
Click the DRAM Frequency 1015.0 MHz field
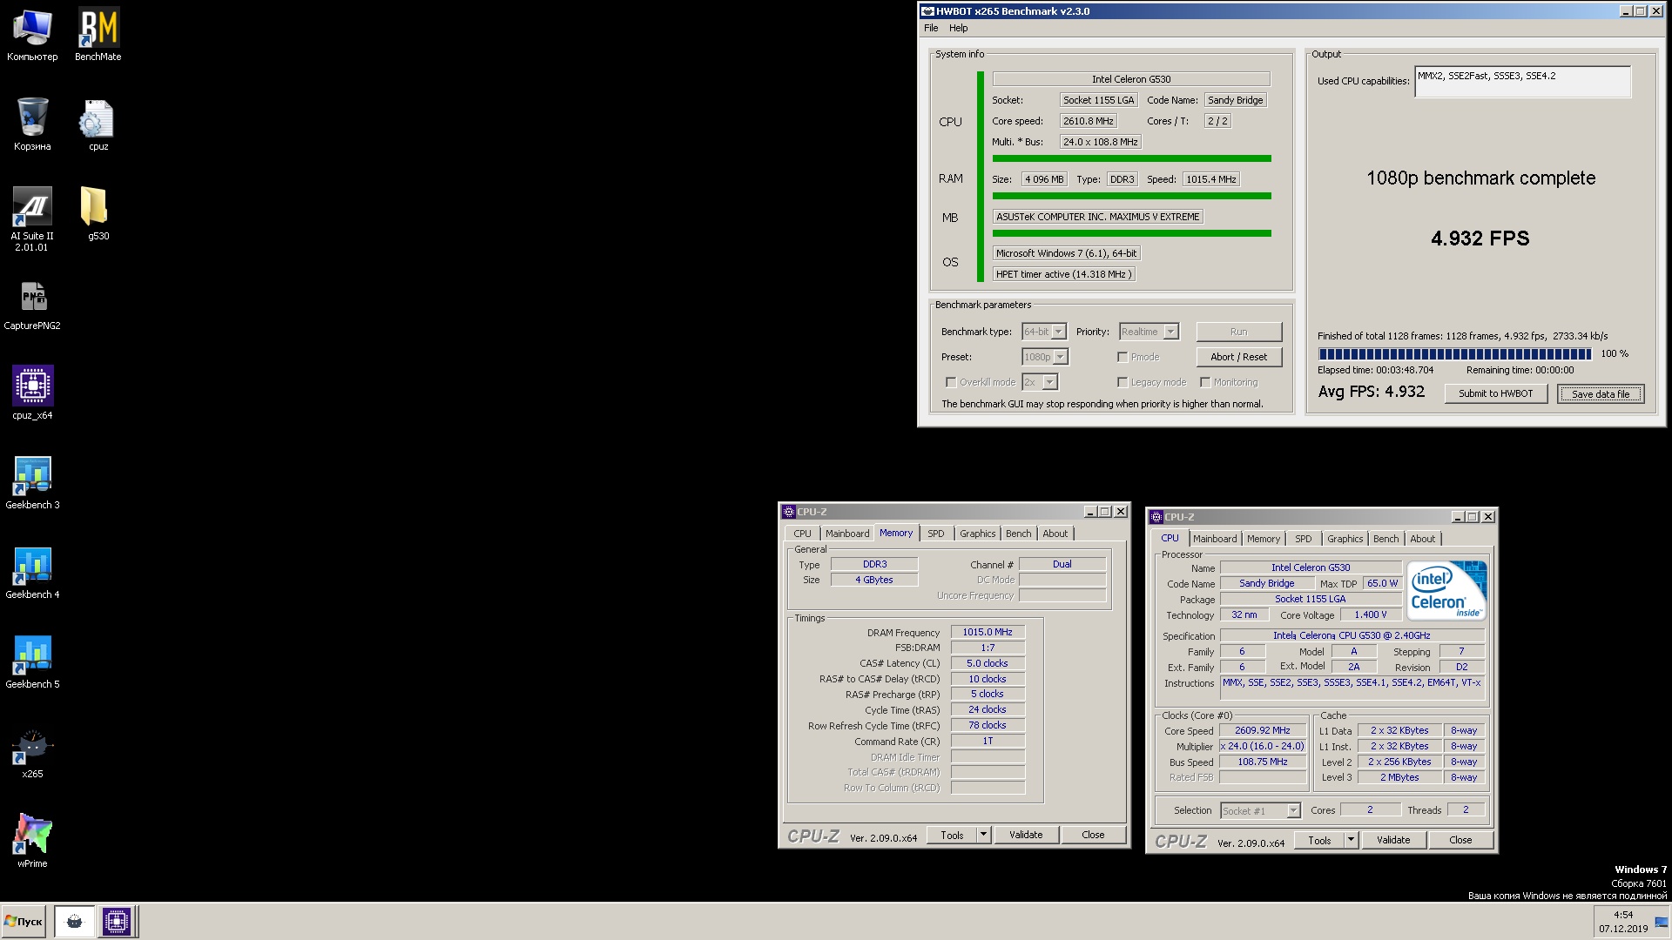[x=988, y=633]
